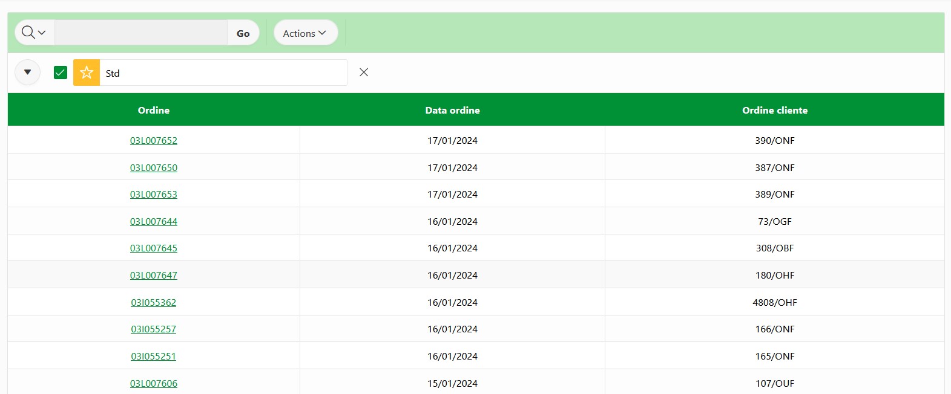Click the Data ordine column header
Screen dimensions: 951x394
[452, 110]
